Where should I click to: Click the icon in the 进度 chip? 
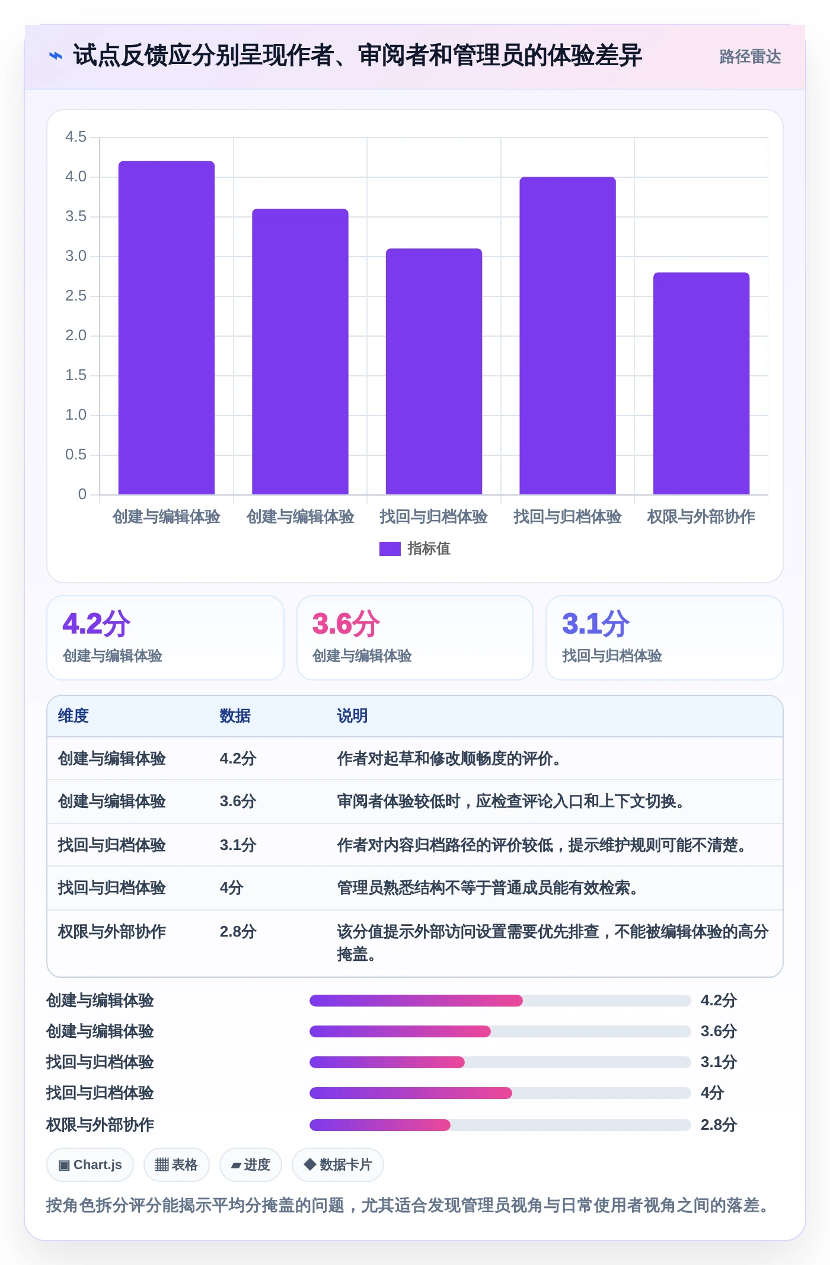tap(236, 1165)
